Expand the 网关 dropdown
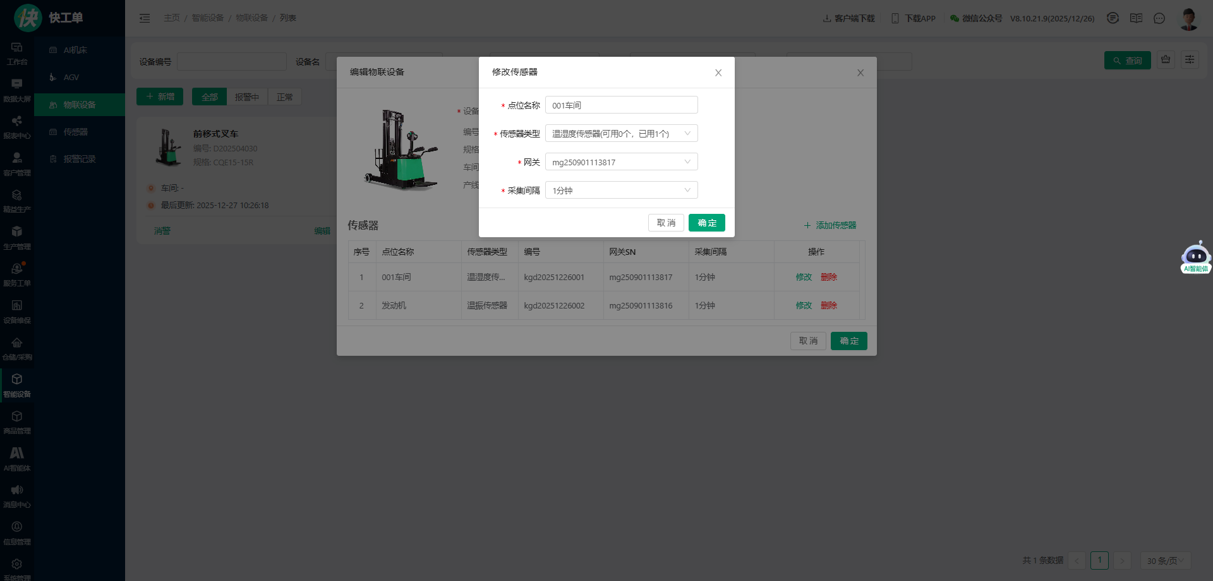The image size is (1213, 581). pyautogui.click(x=621, y=162)
